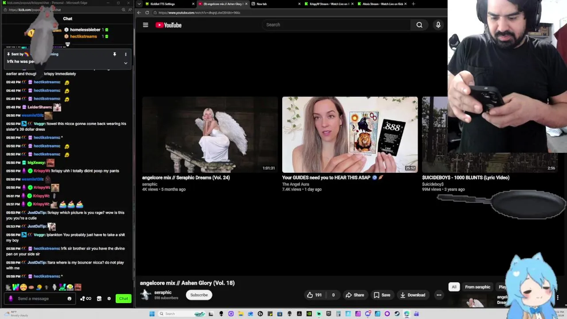The width and height of the screenshot is (567, 319).
Task: Open the Your GUIDES need you thumbnail
Action: point(350,135)
